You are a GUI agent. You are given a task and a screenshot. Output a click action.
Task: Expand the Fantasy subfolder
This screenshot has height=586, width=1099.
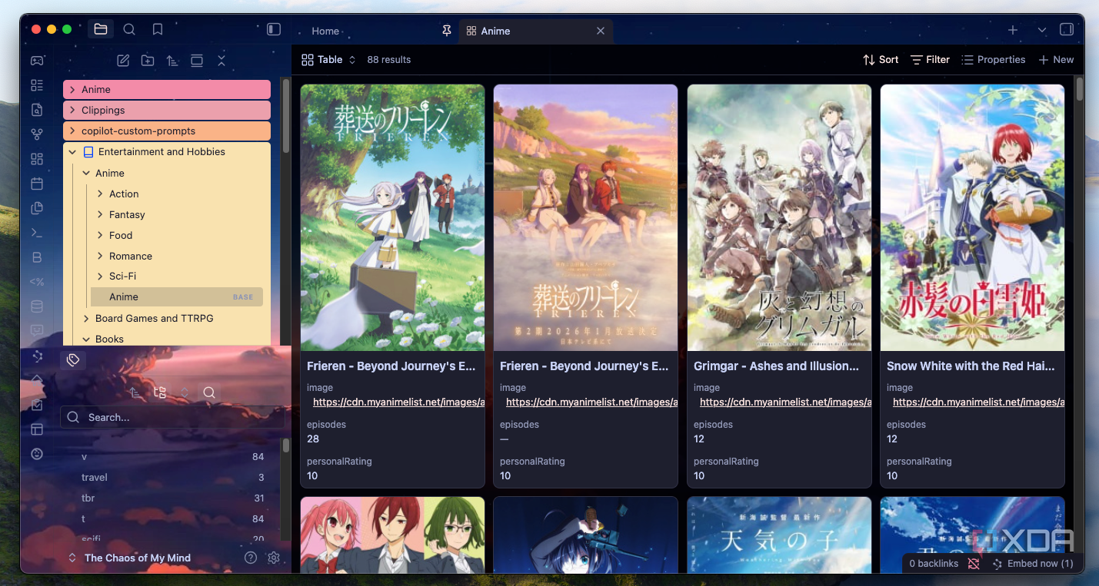[100, 215]
